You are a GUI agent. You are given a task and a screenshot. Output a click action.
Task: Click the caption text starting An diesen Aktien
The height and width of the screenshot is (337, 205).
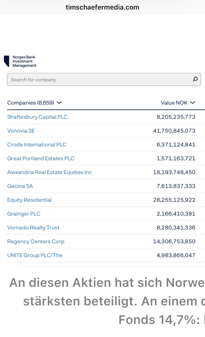pos(107,283)
